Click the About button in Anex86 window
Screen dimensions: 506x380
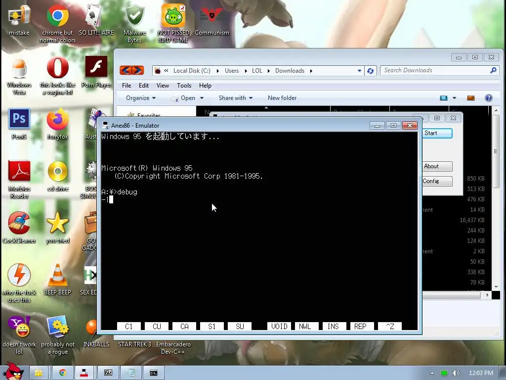(x=437, y=166)
